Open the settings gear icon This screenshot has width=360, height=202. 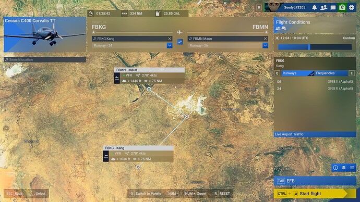point(352,8)
